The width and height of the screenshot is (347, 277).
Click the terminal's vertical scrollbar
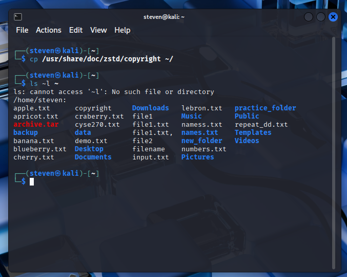tap(335, 153)
